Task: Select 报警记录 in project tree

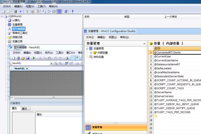Action: [x=17, y=37]
